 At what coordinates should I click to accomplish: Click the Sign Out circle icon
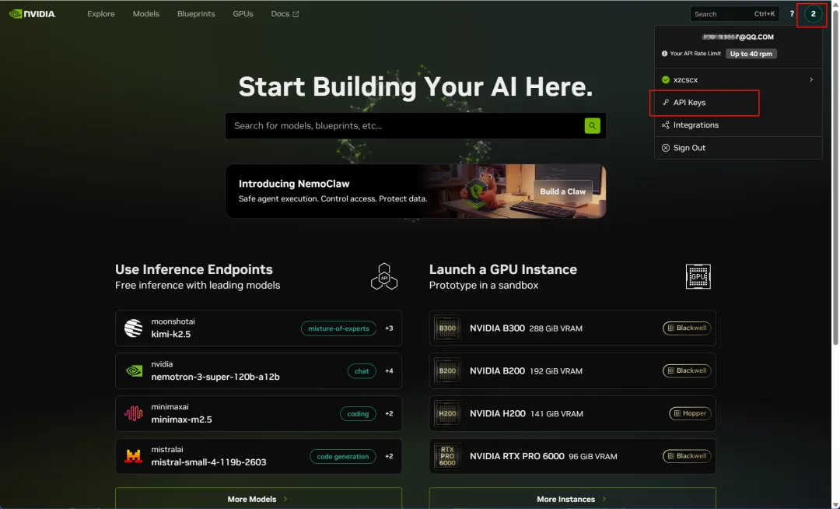point(665,148)
